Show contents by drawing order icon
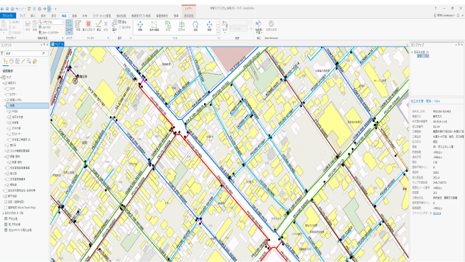This screenshot has width=465, height=262. tap(5, 61)
